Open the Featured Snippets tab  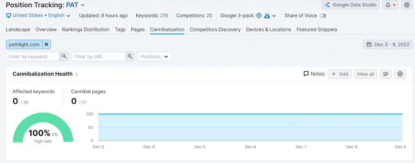tap(317, 29)
